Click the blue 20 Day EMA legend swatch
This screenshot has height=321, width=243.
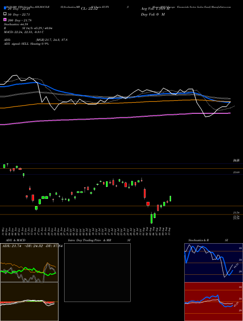pyautogui.click(x=5, y=8)
